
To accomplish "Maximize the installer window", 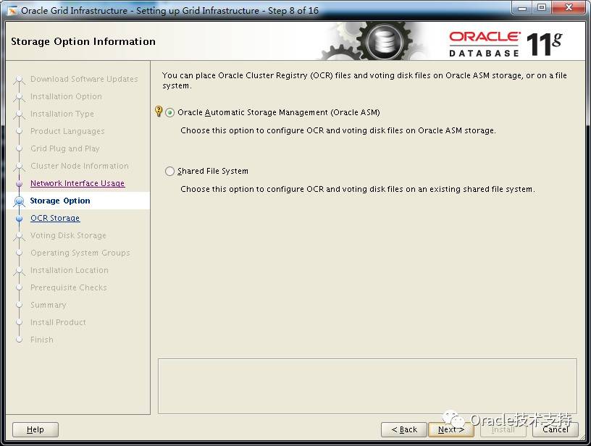I will click(x=542, y=8).
